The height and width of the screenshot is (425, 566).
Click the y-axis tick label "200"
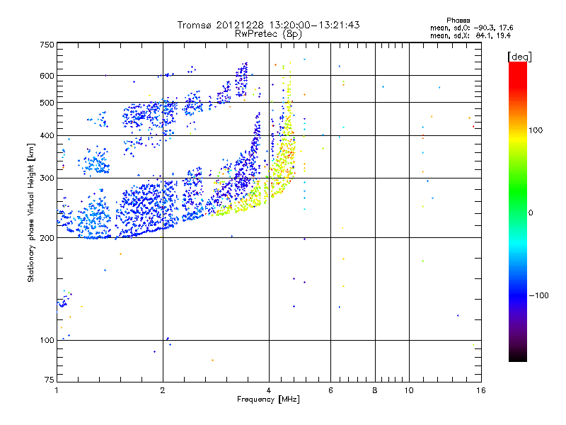(47, 238)
